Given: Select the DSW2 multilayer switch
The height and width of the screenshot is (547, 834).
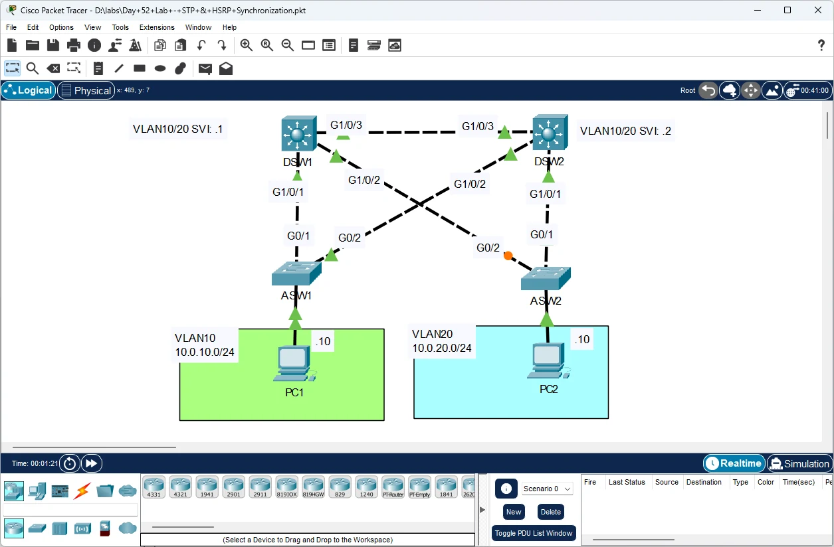Looking at the screenshot, I should (x=550, y=131).
